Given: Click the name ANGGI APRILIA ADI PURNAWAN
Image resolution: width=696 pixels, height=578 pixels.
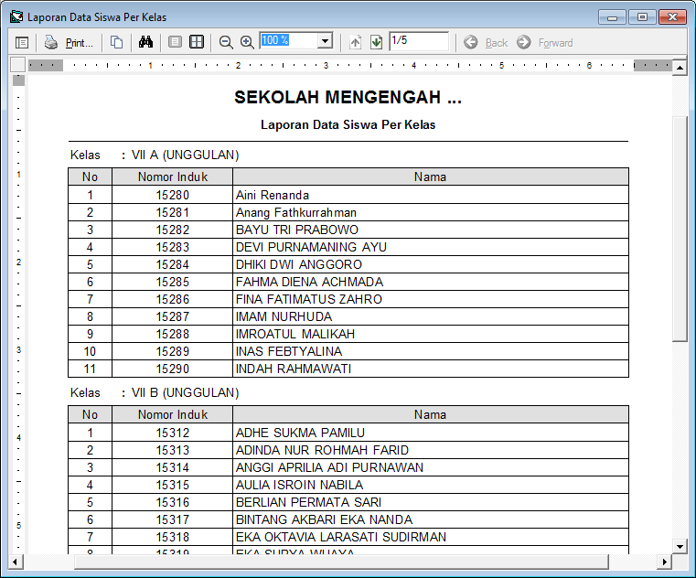Looking at the screenshot, I should tap(329, 467).
